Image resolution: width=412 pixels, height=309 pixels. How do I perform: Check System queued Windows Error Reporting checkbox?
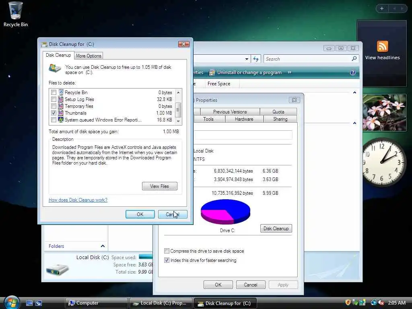54,119
